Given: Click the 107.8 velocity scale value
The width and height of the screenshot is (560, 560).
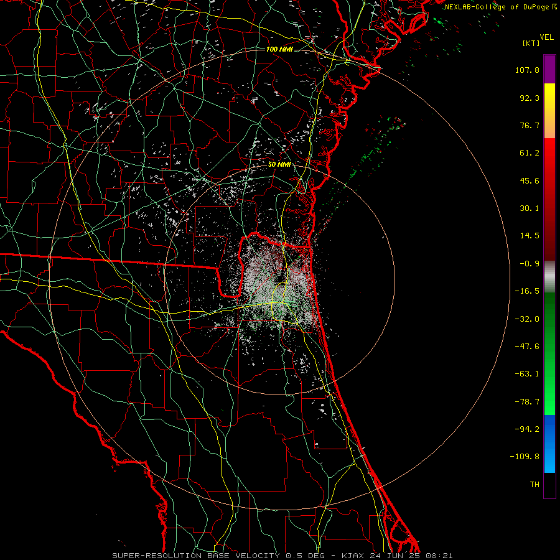Looking at the screenshot, I should click(x=527, y=70).
